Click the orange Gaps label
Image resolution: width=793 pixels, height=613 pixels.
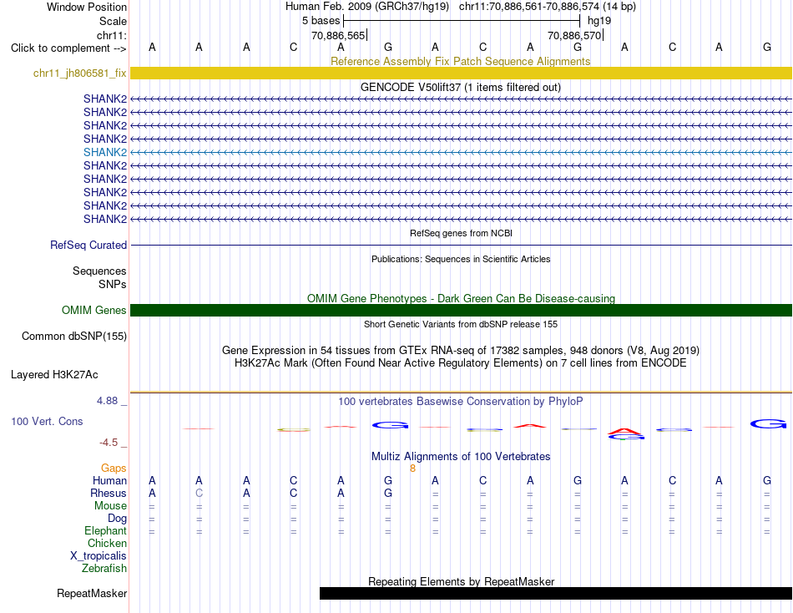point(114,469)
